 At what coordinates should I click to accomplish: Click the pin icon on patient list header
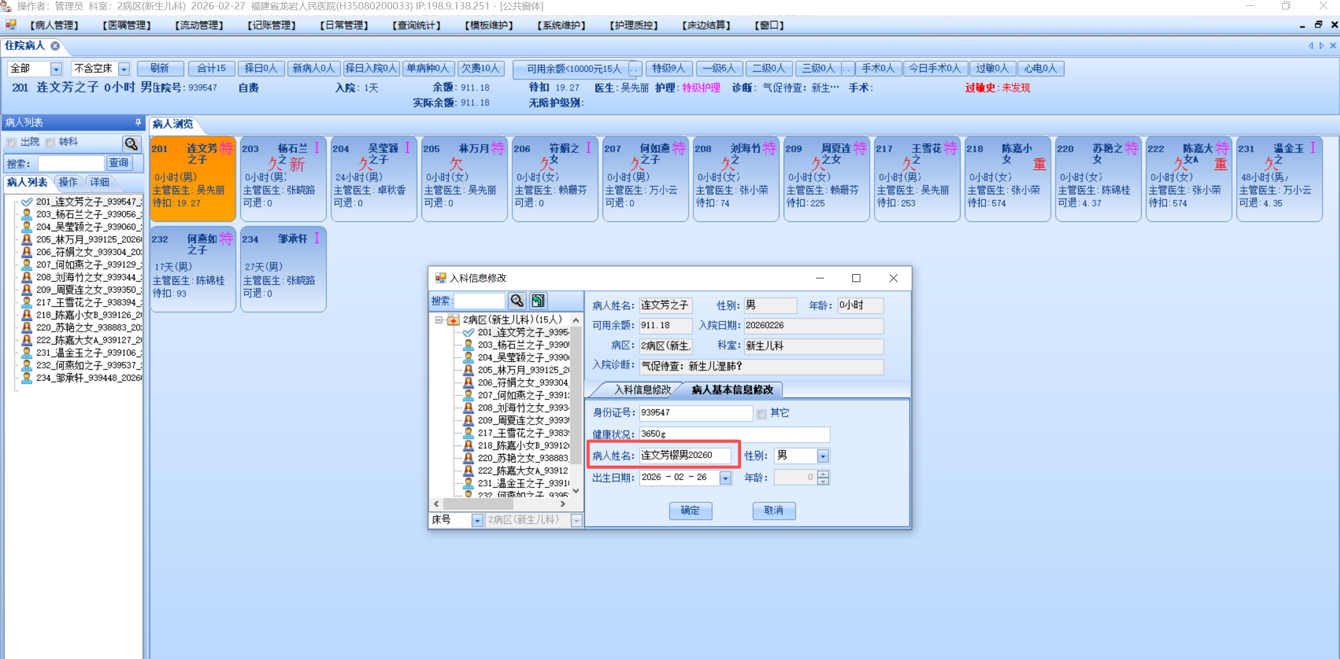[x=138, y=122]
